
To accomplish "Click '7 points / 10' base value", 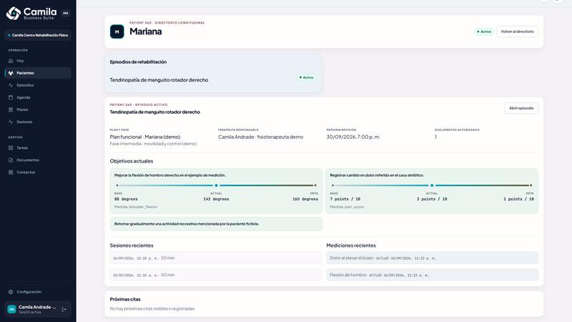I will pyautogui.click(x=345, y=200).
